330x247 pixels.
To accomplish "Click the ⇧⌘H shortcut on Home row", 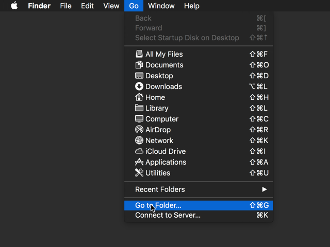I will [259, 97].
